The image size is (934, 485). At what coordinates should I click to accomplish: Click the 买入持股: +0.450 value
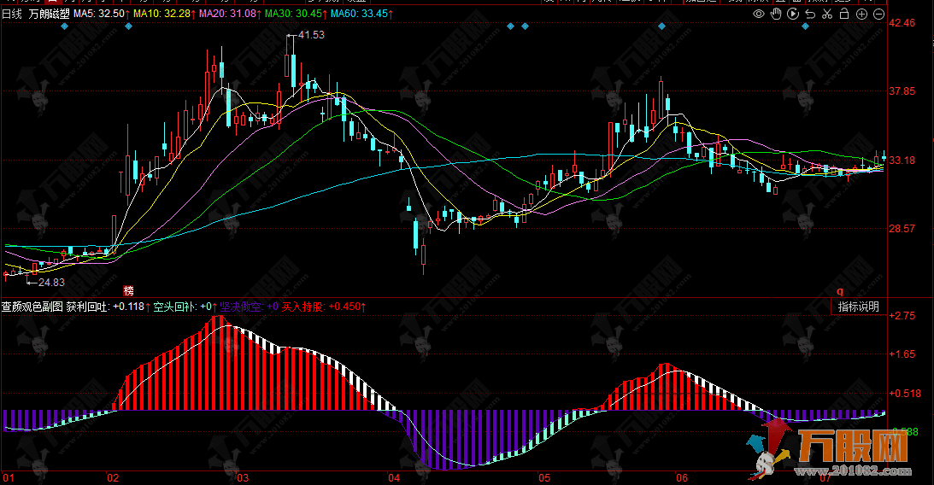coord(321,307)
